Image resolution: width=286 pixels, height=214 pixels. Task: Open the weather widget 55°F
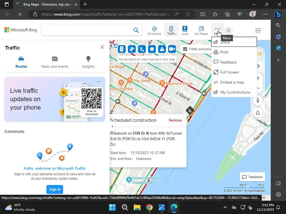click(20, 207)
